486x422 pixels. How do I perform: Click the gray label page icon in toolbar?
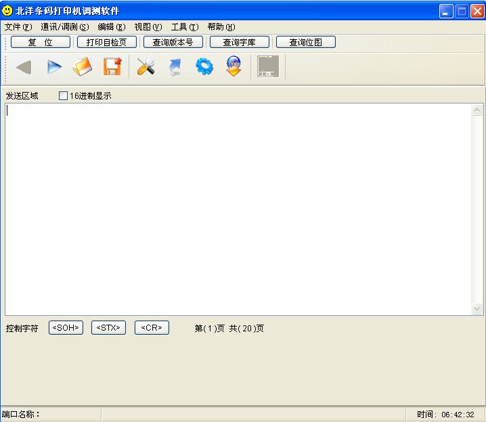tap(268, 67)
